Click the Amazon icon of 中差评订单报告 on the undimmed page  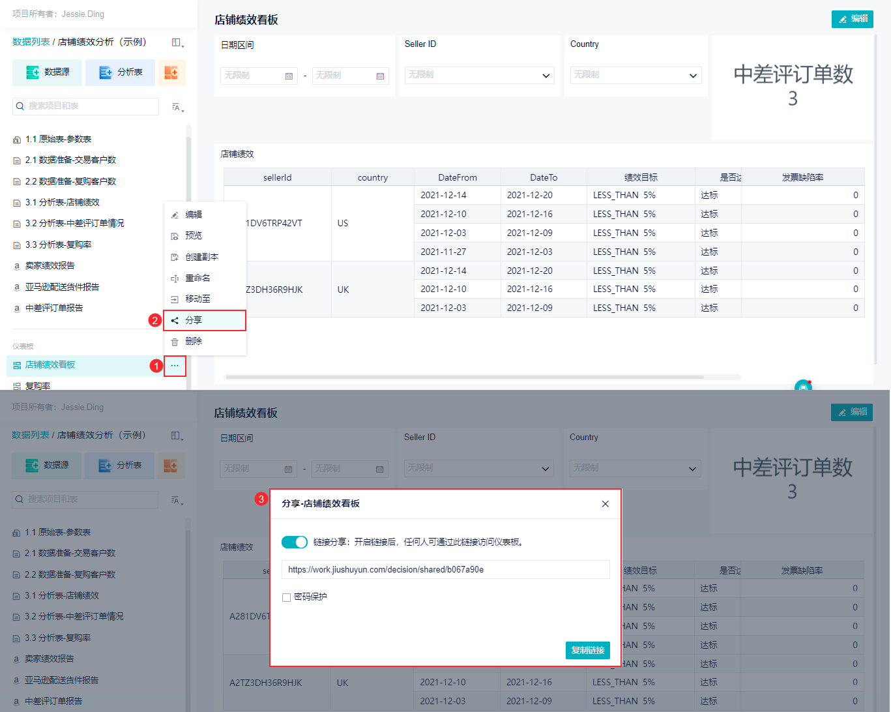17,308
